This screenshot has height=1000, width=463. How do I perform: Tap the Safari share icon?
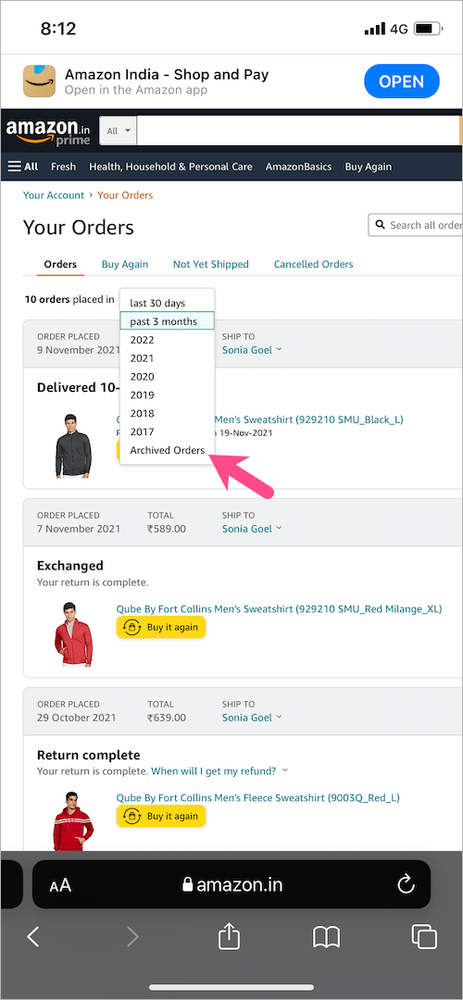(x=229, y=937)
